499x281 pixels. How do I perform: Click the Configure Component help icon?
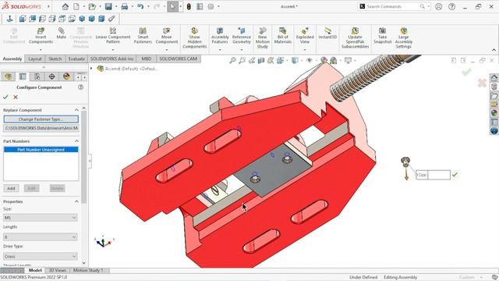(x=80, y=87)
